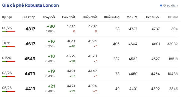The image size is (181, 97).
Task: Click the Giao dịch label
Action: click(x=170, y=5)
